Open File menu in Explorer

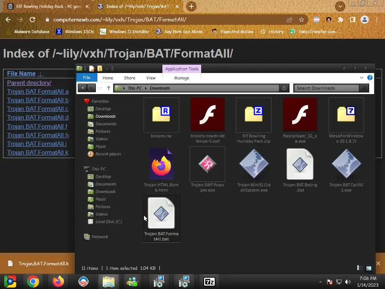87,78
